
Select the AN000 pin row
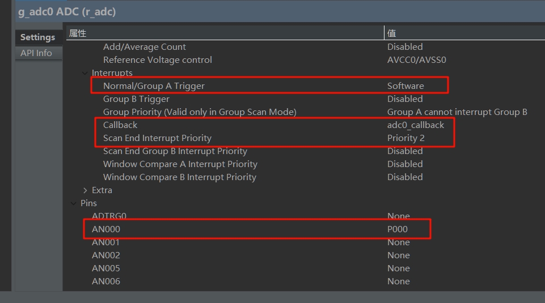coord(105,229)
